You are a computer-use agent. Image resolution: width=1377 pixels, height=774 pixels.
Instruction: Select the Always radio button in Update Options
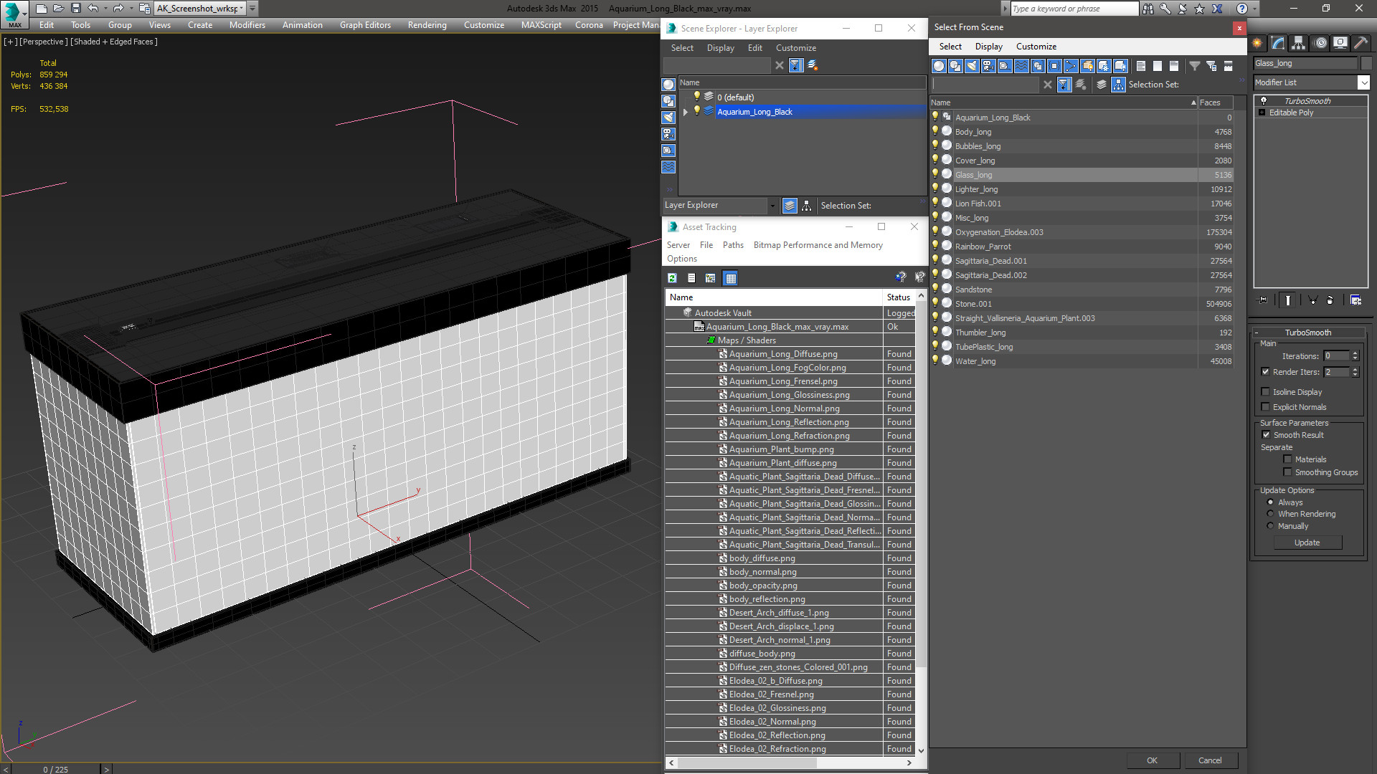(1270, 502)
